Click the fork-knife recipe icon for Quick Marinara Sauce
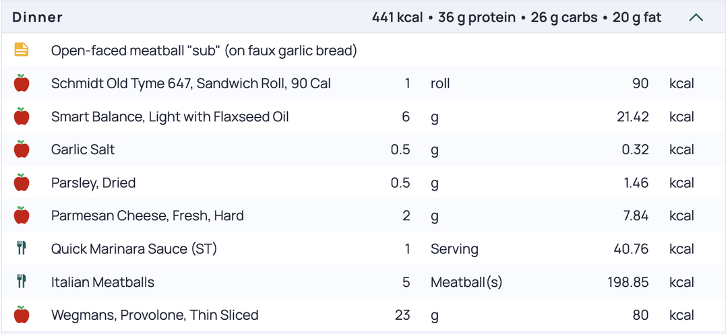Image resolution: width=728 pixels, height=334 pixels. 22,248
